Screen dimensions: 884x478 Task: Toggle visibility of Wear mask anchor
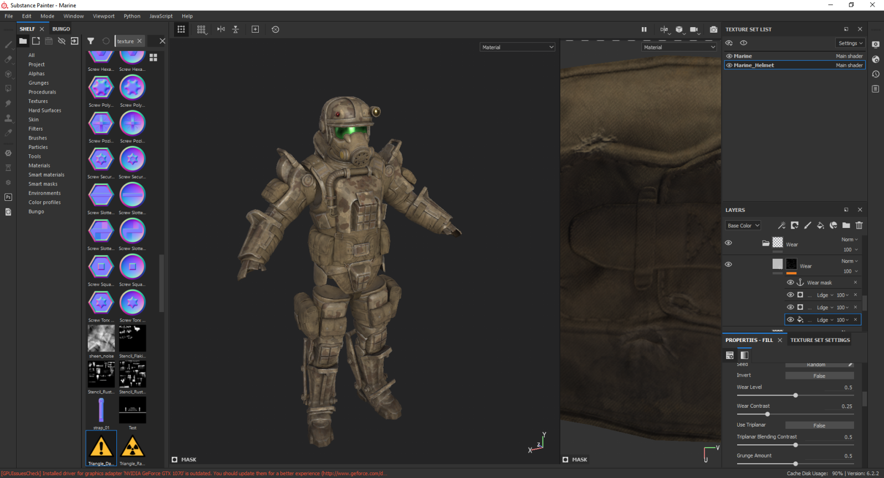click(x=790, y=283)
